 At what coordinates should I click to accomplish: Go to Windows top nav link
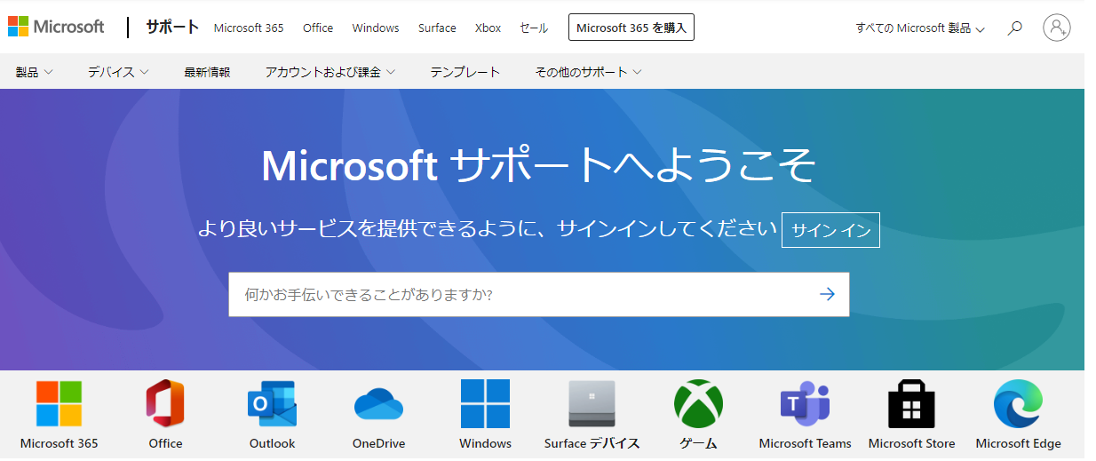[x=376, y=28]
